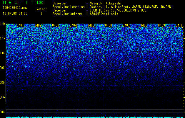Click the 1.1 frequency axis label
This screenshot has width=185, height=118.
click(2, 38)
